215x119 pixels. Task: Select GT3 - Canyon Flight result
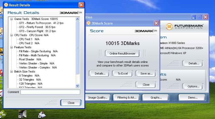[33, 31]
